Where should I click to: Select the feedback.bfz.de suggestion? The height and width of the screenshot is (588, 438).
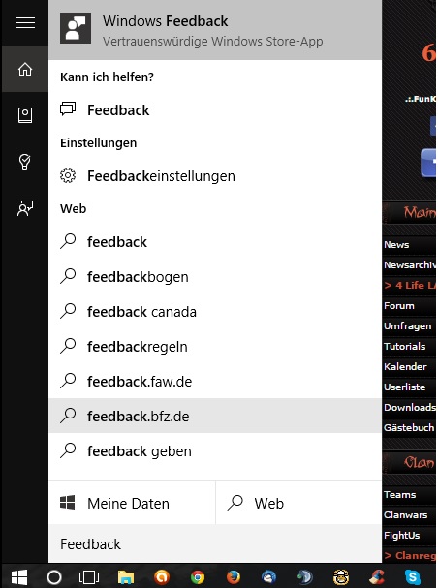(x=215, y=416)
